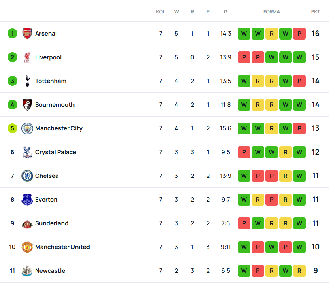Click the Liverpool club crest
This screenshot has width=329, height=285.
coord(27,57)
